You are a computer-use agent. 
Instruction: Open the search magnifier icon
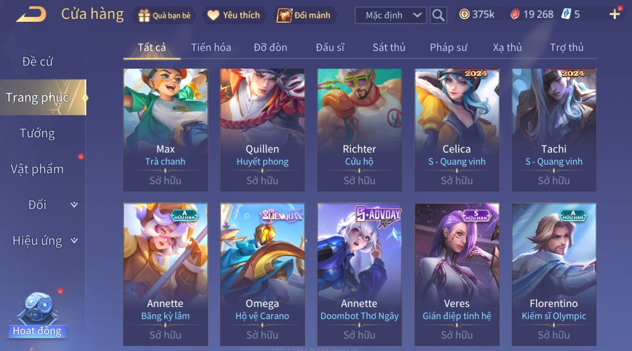(x=438, y=15)
